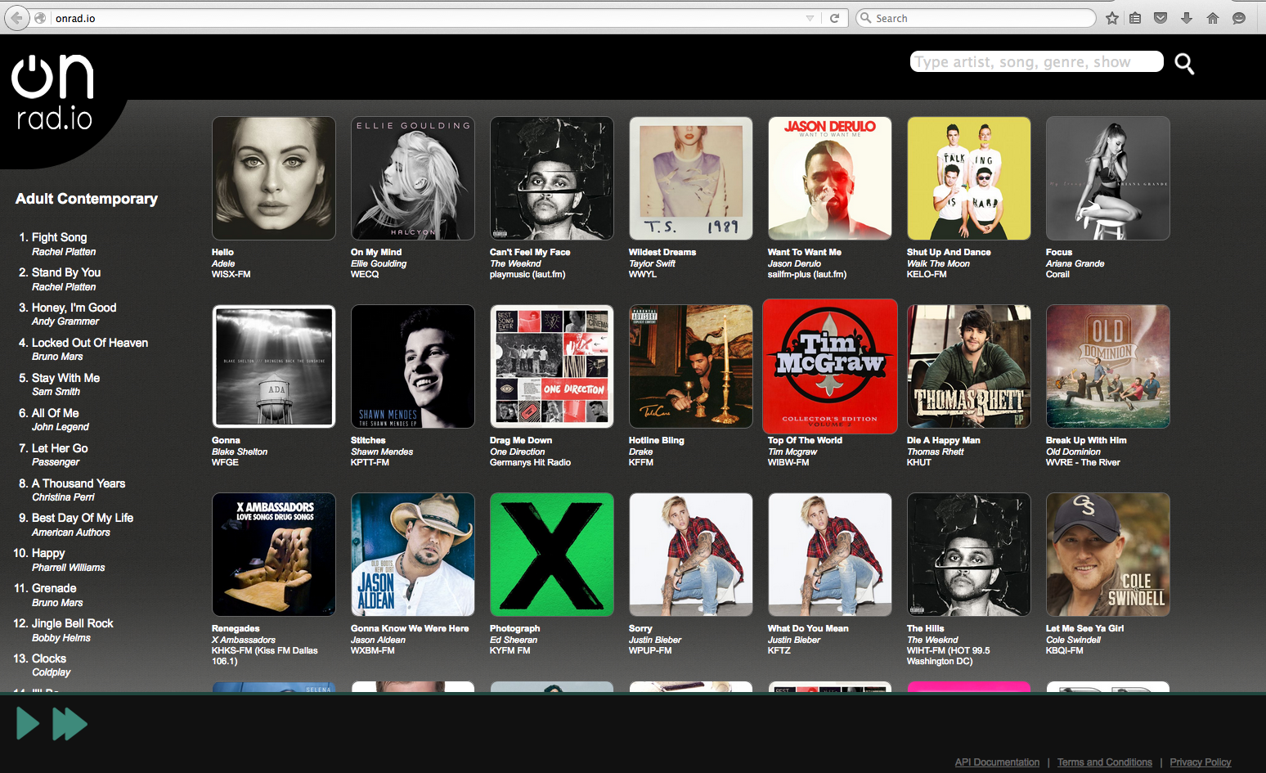The image size is (1266, 773).
Task: Go back with the browser back arrow
Action: click(16, 18)
